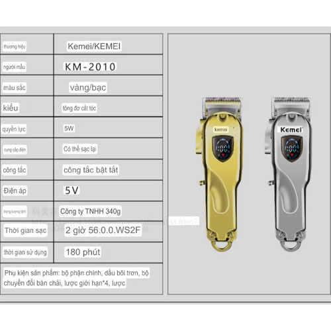The image size is (331, 331).
Task: Click the Kemei logo on silver clipper
Action: (x=291, y=130)
